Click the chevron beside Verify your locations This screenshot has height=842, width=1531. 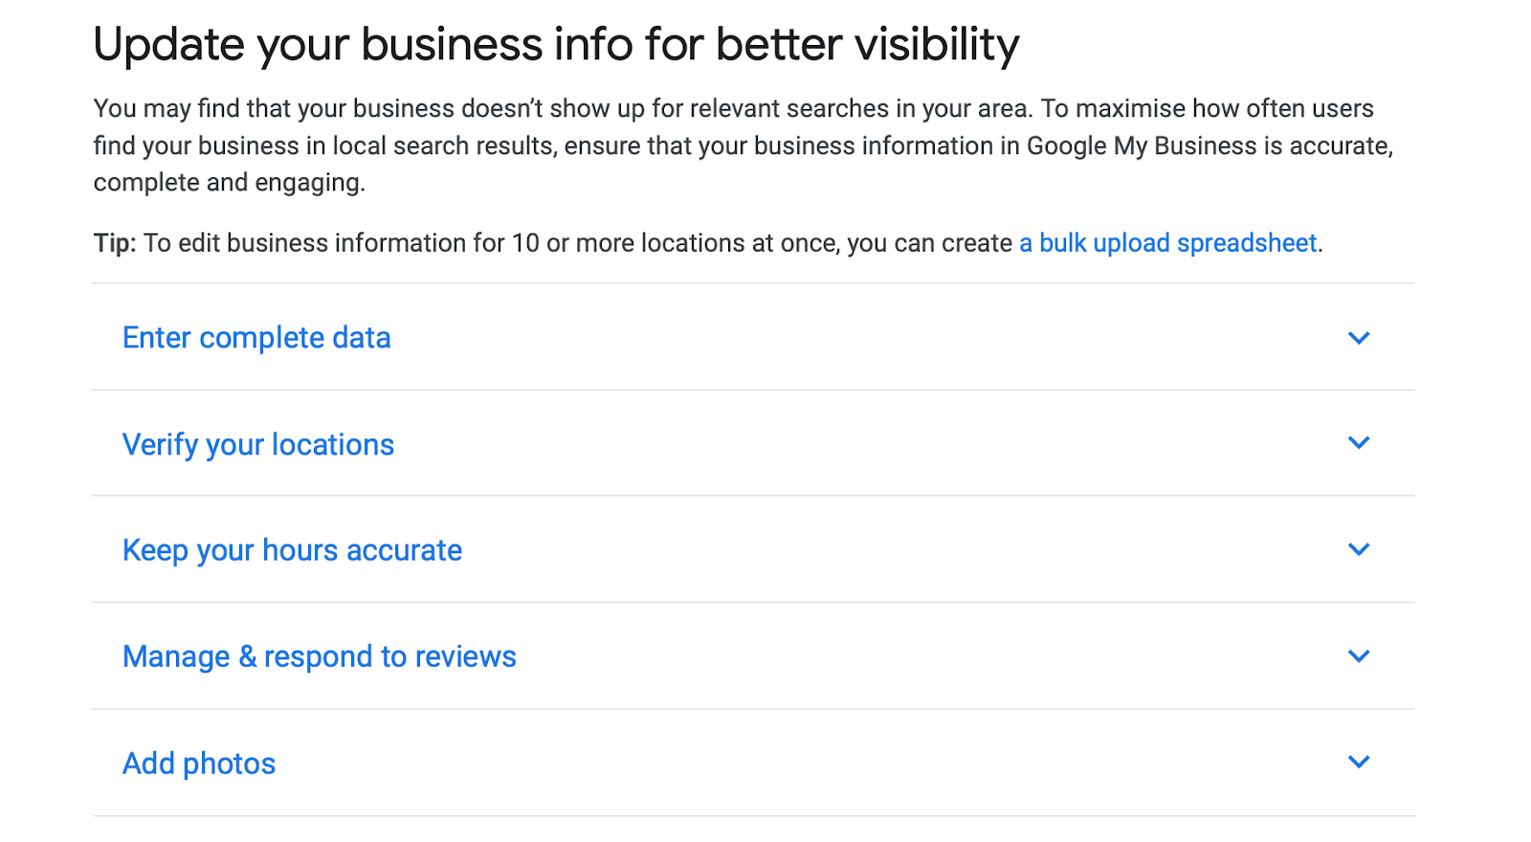pyautogui.click(x=1359, y=443)
